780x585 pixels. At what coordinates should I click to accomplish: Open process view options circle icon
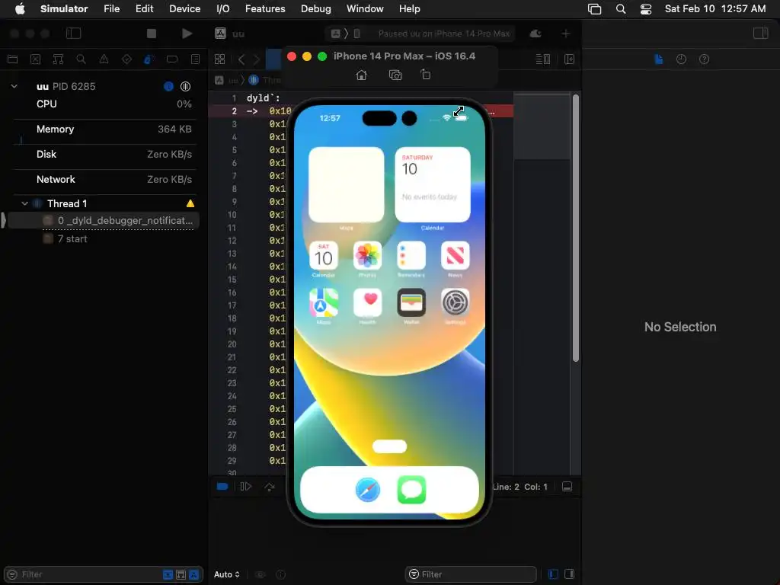pos(186,87)
